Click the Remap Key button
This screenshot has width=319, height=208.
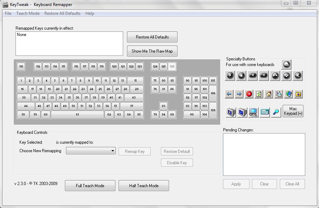pos(135,151)
